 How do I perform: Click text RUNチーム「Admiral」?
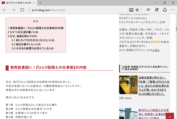click(133, 18)
